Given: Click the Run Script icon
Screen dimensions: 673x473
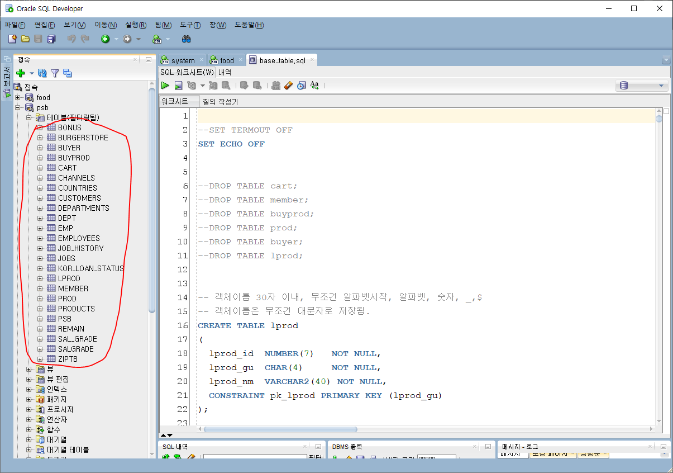Looking at the screenshot, I should 179,86.
